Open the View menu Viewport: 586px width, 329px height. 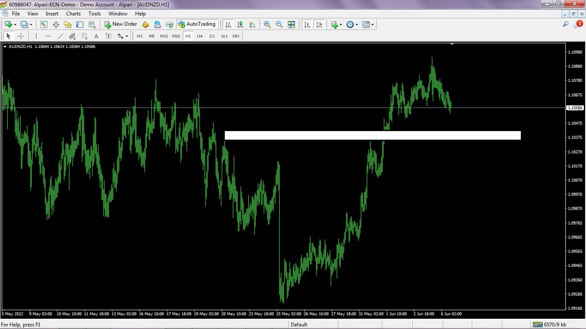tap(33, 14)
